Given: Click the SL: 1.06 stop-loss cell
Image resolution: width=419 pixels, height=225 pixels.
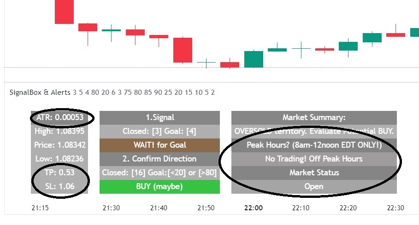Looking at the screenshot, I should [59, 186].
